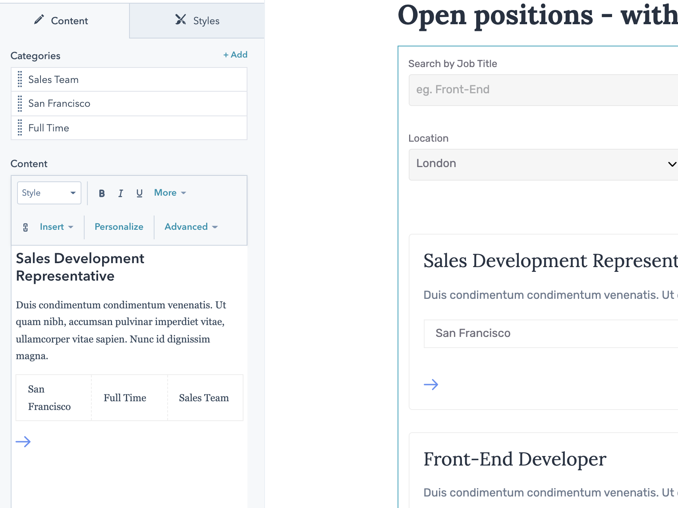Toggle bold formatting in the editor
The width and height of the screenshot is (678, 508).
point(102,193)
